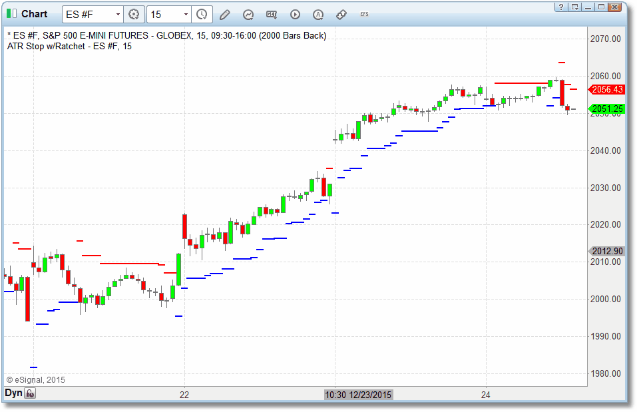Open the symbol settings gear menu
This screenshot has width=637, height=412.
[x=134, y=14]
